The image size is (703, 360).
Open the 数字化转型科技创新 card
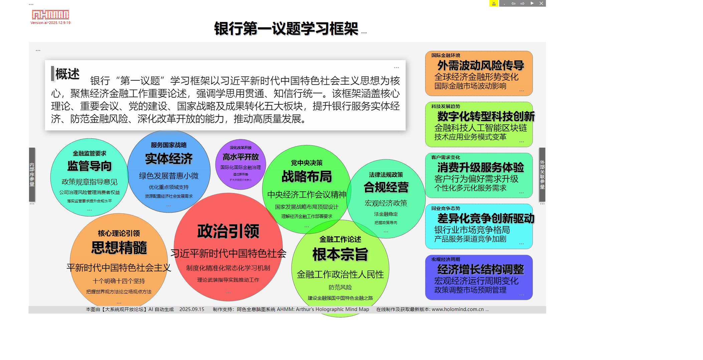479,124
